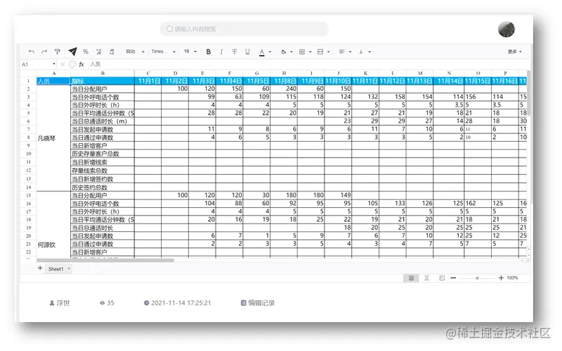This screenshot has height=351, width=562.
Task: Click the 35 views counter
Action: [107, 303]
